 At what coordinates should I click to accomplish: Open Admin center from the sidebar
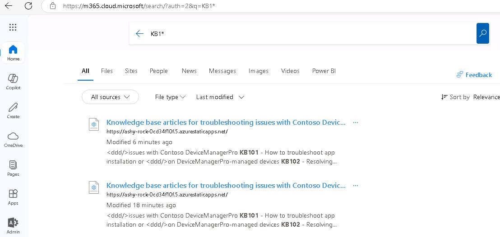click(x=13, y=226)
